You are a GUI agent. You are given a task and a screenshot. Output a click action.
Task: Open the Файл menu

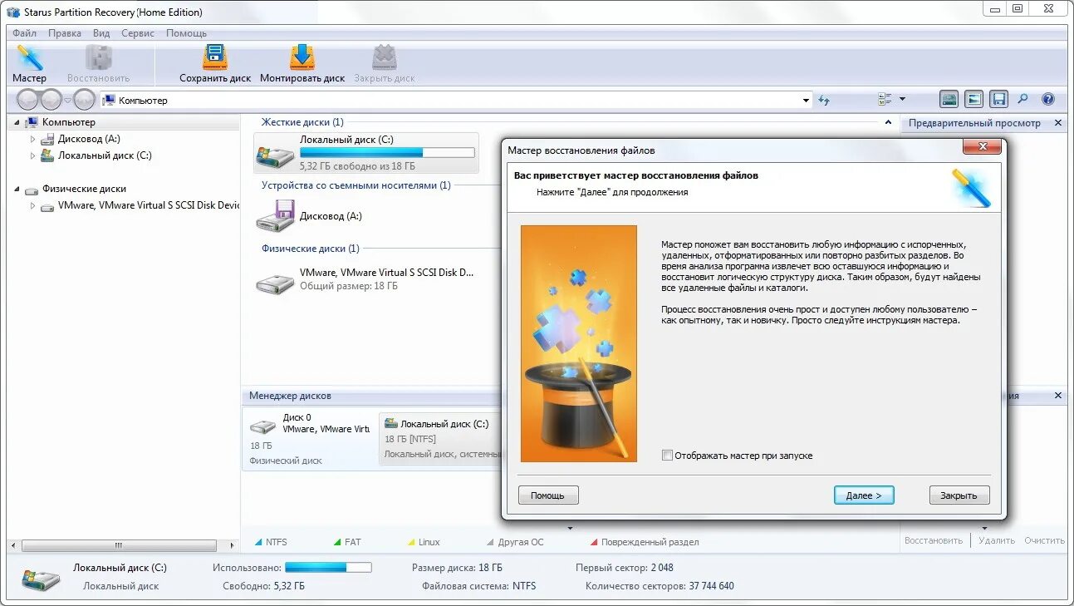click(24, 33)
